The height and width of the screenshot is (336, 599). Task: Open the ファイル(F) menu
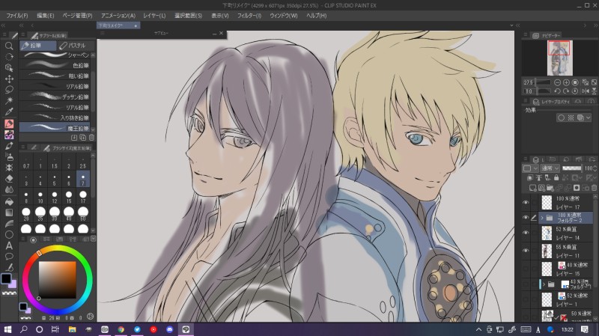[x=16, y=16]
